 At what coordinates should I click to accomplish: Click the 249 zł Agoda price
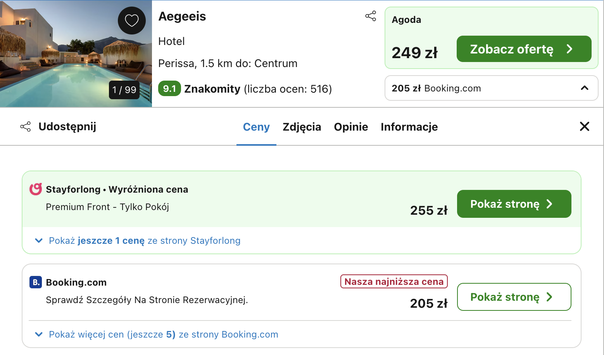click(414, 53)
